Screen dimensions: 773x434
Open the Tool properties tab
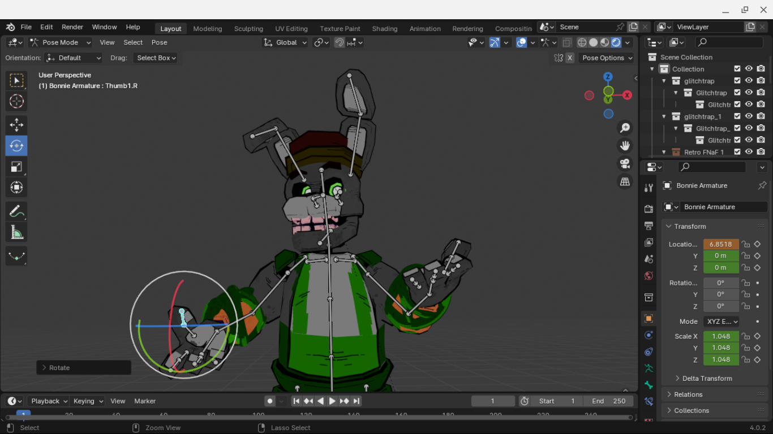pos(649,188)
